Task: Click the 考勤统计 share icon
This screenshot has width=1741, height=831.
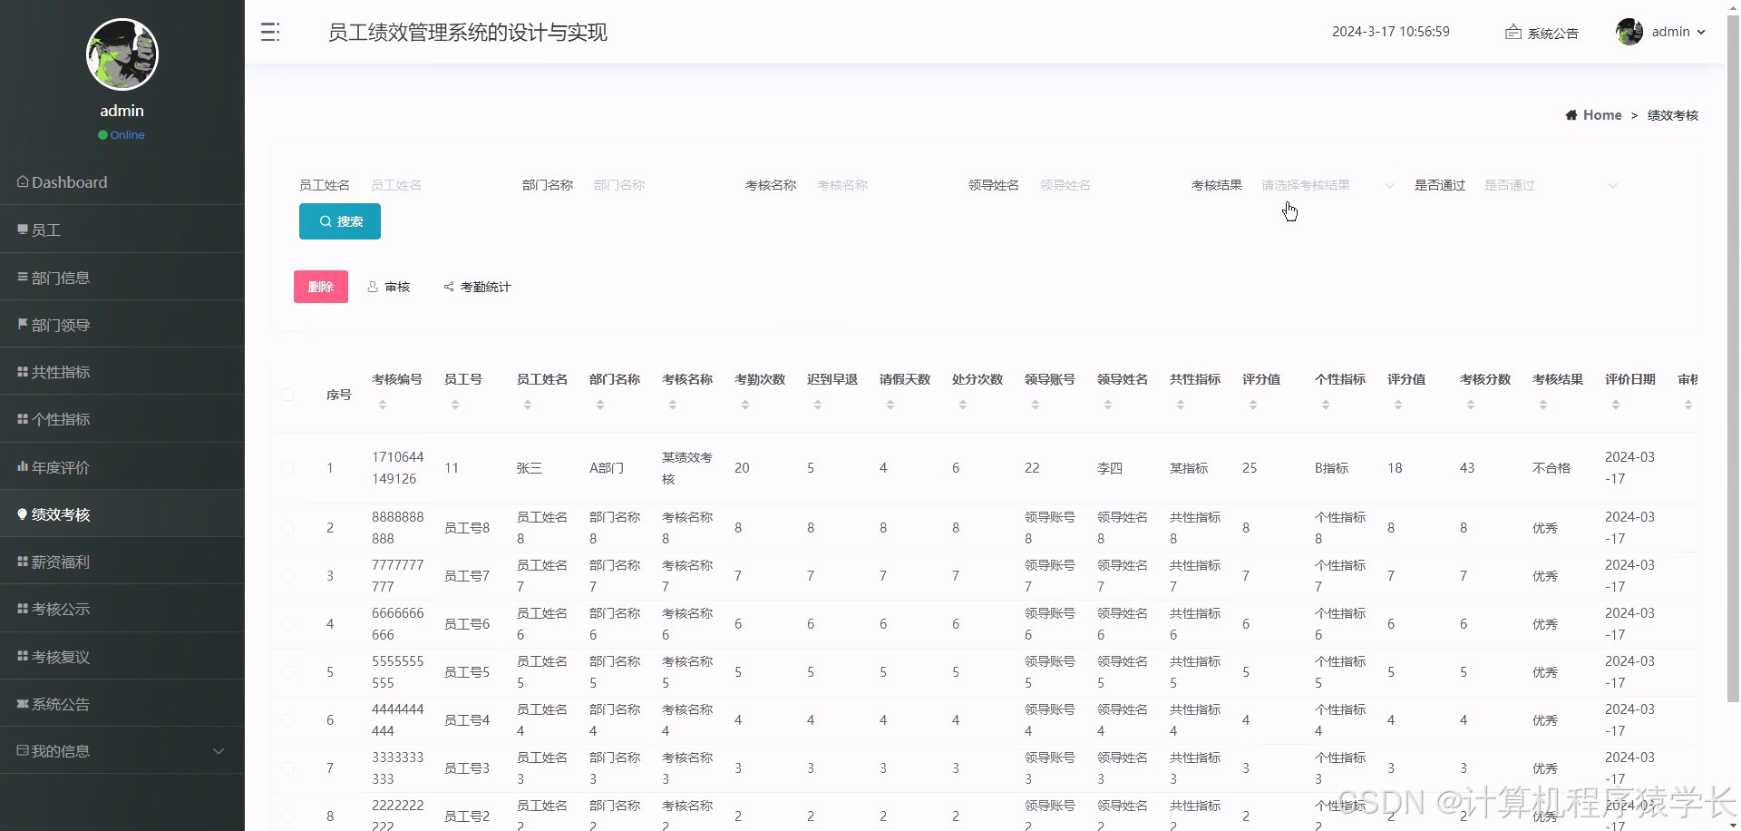Action: click(x=449, y=287)
